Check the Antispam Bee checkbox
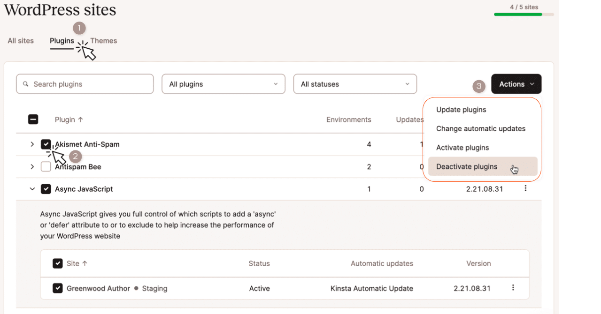Screen dimensions: 601x314 (x=46, y=166)
